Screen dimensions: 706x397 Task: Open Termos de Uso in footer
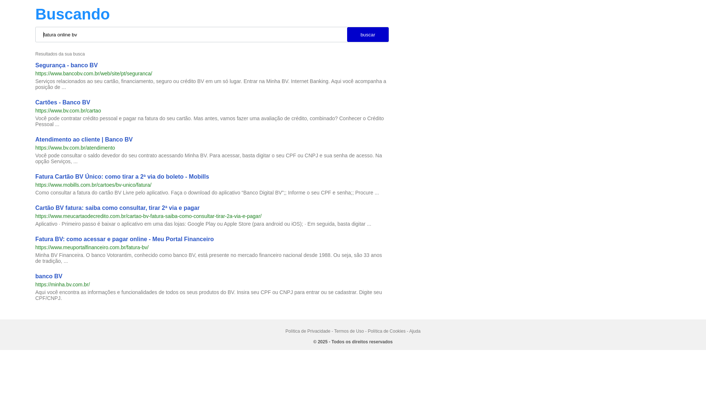349,331
